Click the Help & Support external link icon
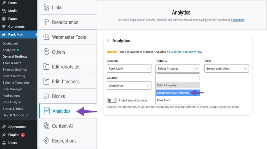The width and height of the screenshot is (267, 149). point(27,115)
